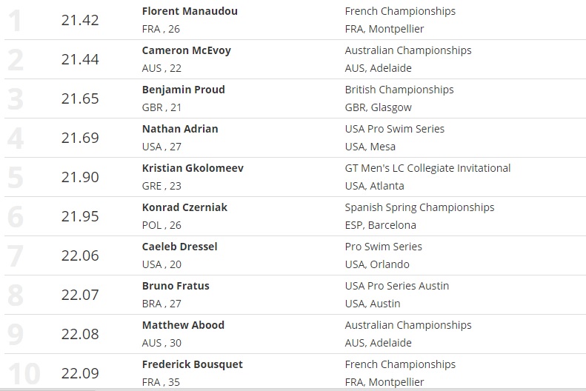Click the USA, Mesa location text
586x391 pixels.
point(370,147)
